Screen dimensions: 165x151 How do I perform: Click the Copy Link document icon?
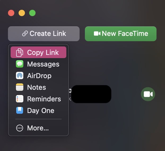[x=20, y=53]
